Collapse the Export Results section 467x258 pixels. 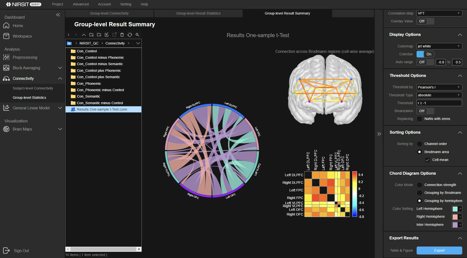pyautogui.click(x=460, y=238)
